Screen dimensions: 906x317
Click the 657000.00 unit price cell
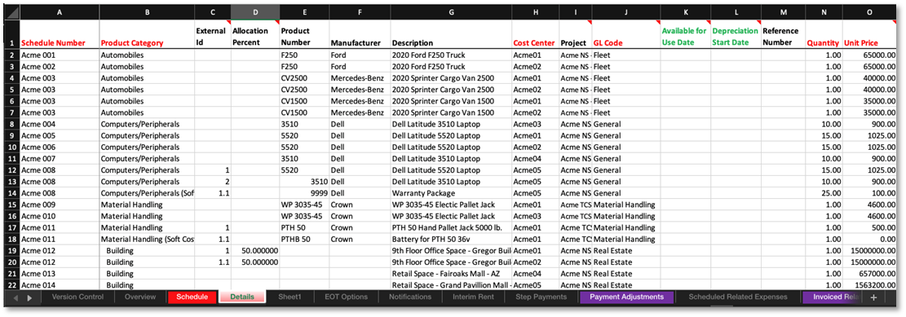(x=869, y=273)
